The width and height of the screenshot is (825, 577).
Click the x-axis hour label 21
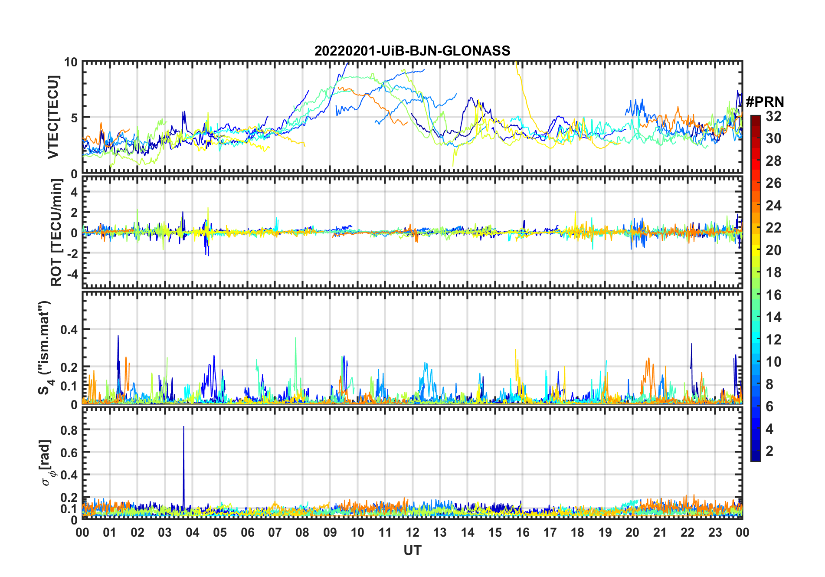pyautogui.click(x=660, y=533)
